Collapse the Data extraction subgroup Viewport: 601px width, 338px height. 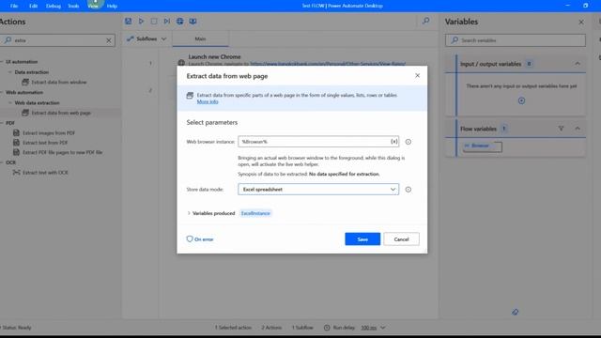tap(10, 72)
